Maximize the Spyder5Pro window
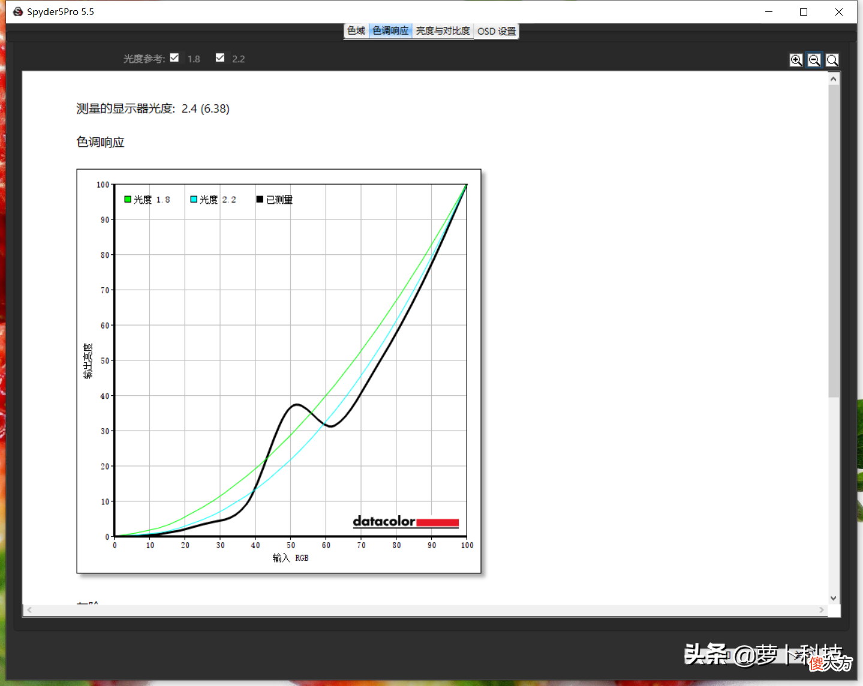Image resolution: width=863 pixels, height=686 pixels. click(804, 11)
